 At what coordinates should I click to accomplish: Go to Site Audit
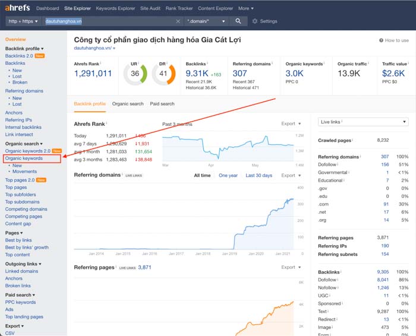point(150,8)
